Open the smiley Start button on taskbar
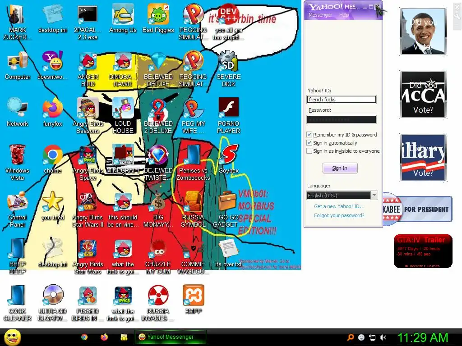 pos(12,337)
